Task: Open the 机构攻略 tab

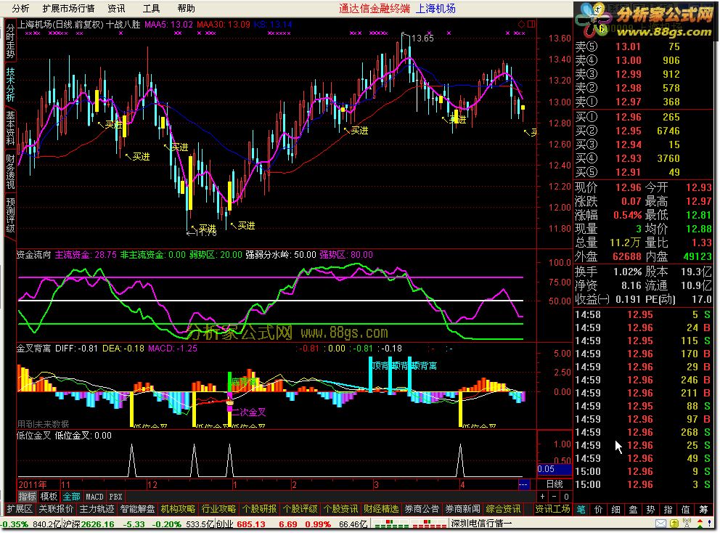Action: point(178,509)
